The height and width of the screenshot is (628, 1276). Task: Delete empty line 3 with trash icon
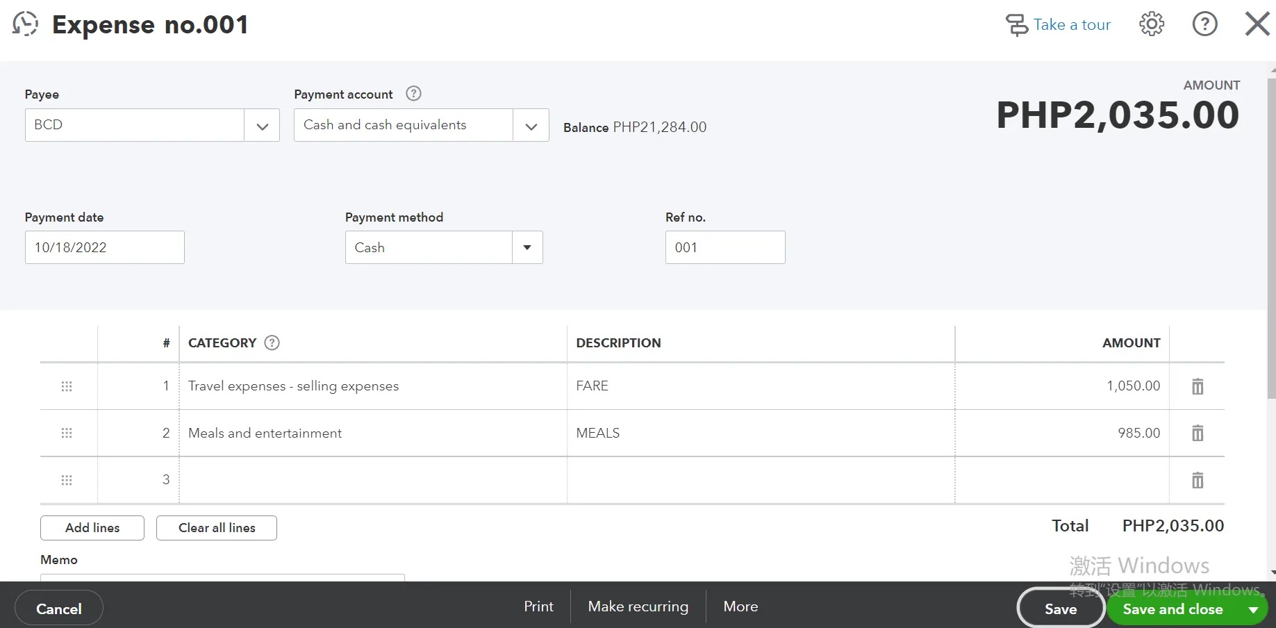coord(1198,480)
